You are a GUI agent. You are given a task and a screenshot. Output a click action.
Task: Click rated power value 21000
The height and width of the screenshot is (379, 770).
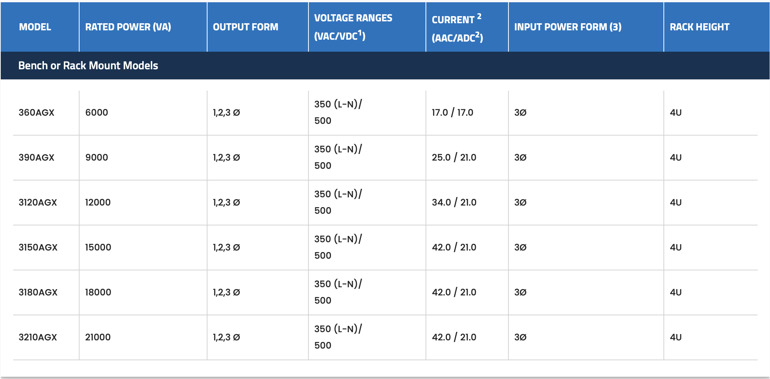[98, 337]
